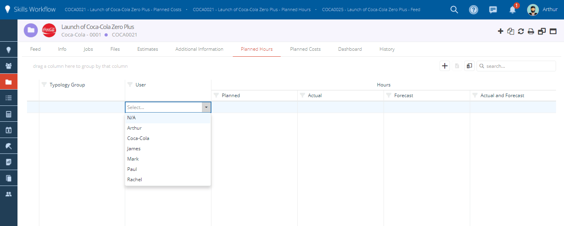This screenshot has height=226, width=564.
Task: Click the copy documents icon in header
Action: 511,31
